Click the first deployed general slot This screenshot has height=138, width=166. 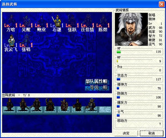[x=9, y=106]
